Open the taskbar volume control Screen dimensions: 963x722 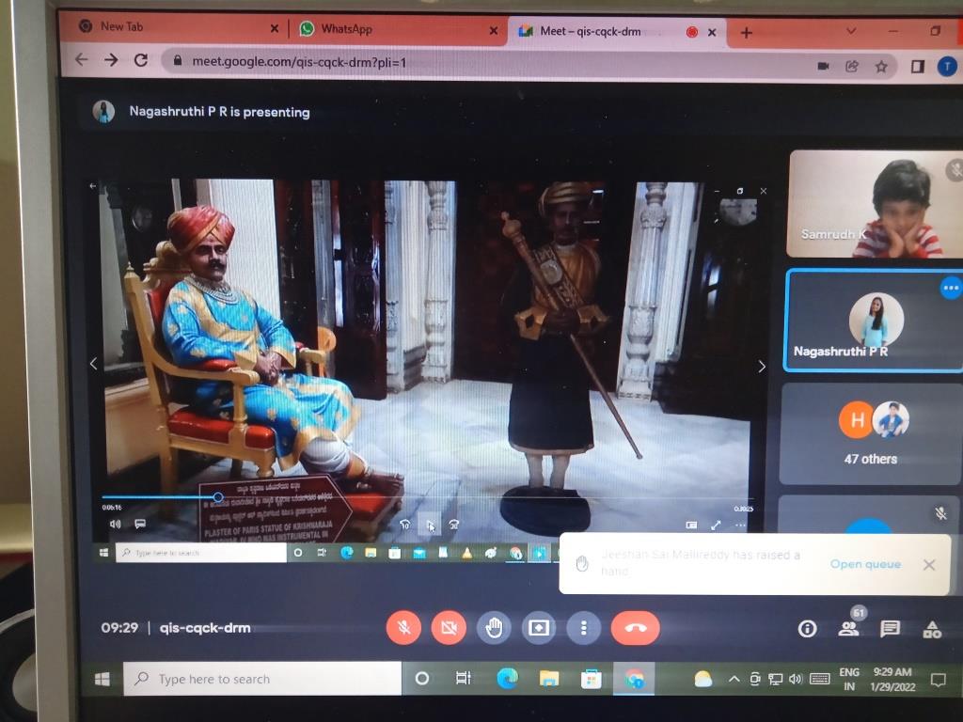tap(796, 679)
